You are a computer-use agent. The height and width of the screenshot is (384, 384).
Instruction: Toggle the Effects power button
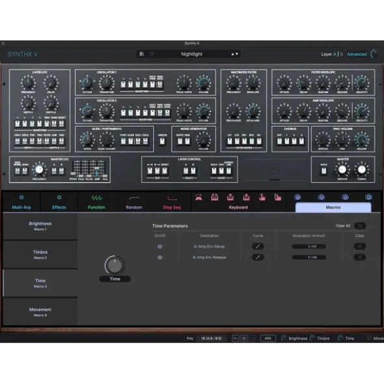pos(59,198)
